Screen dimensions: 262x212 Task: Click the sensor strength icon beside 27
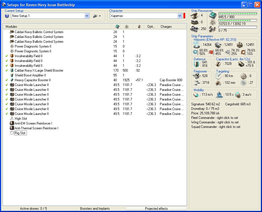tap(244, 83)
